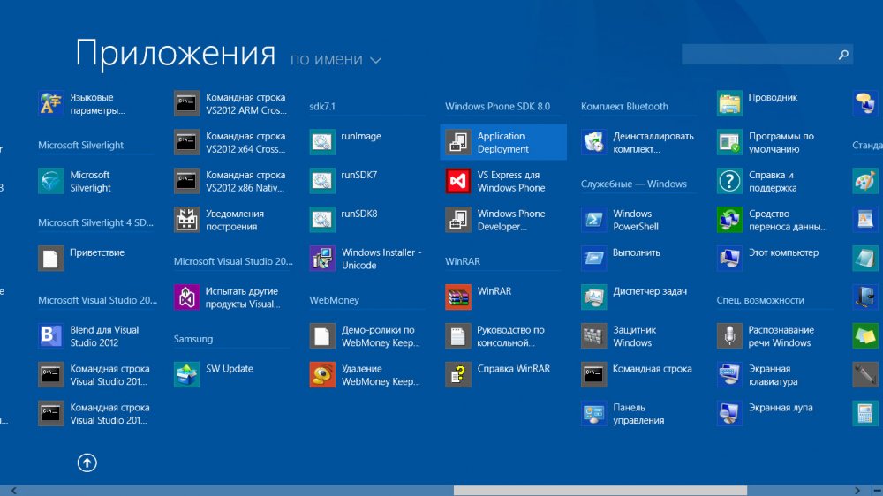
Task: Open Демо-ролики по WebMoney Keeper icon
Action: click(322, 336)
